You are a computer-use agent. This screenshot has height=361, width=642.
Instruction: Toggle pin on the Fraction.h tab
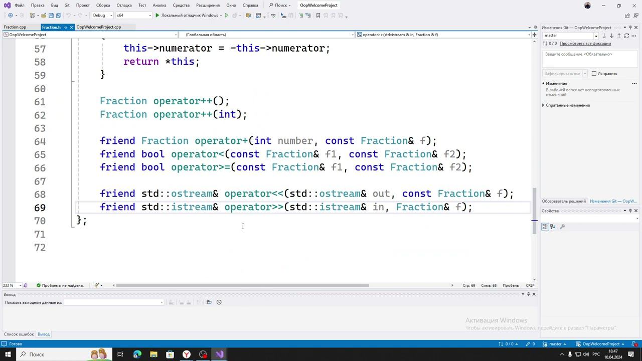tap(65, 27)
